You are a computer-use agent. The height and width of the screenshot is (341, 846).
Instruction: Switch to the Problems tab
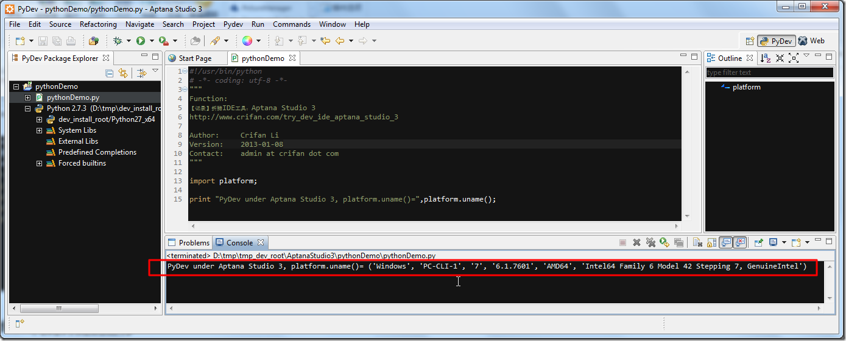click(188, 242)
